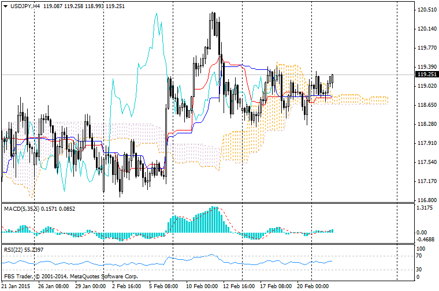Click the RSI scale level 30
Image resolution: width=439 pixels, height=291 pixels.
(x=419, y=270)
